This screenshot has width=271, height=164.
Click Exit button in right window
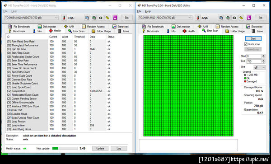(261, 18)
